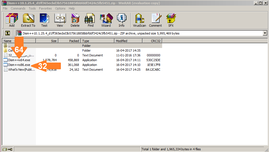Click packed size 458,869
This screenshot has height=152, width=269.
click(73, 60)
